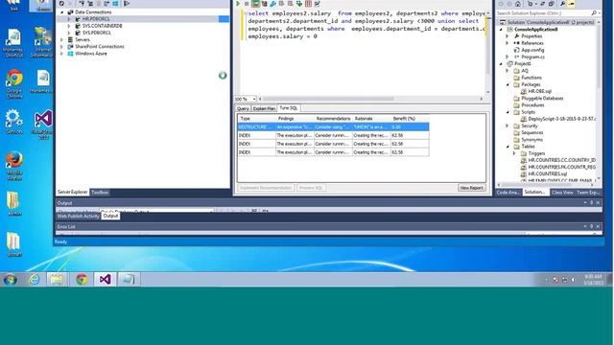Click the Recommendations column header
The height and width of the screenshot is (345, 614).
point(333,119)
